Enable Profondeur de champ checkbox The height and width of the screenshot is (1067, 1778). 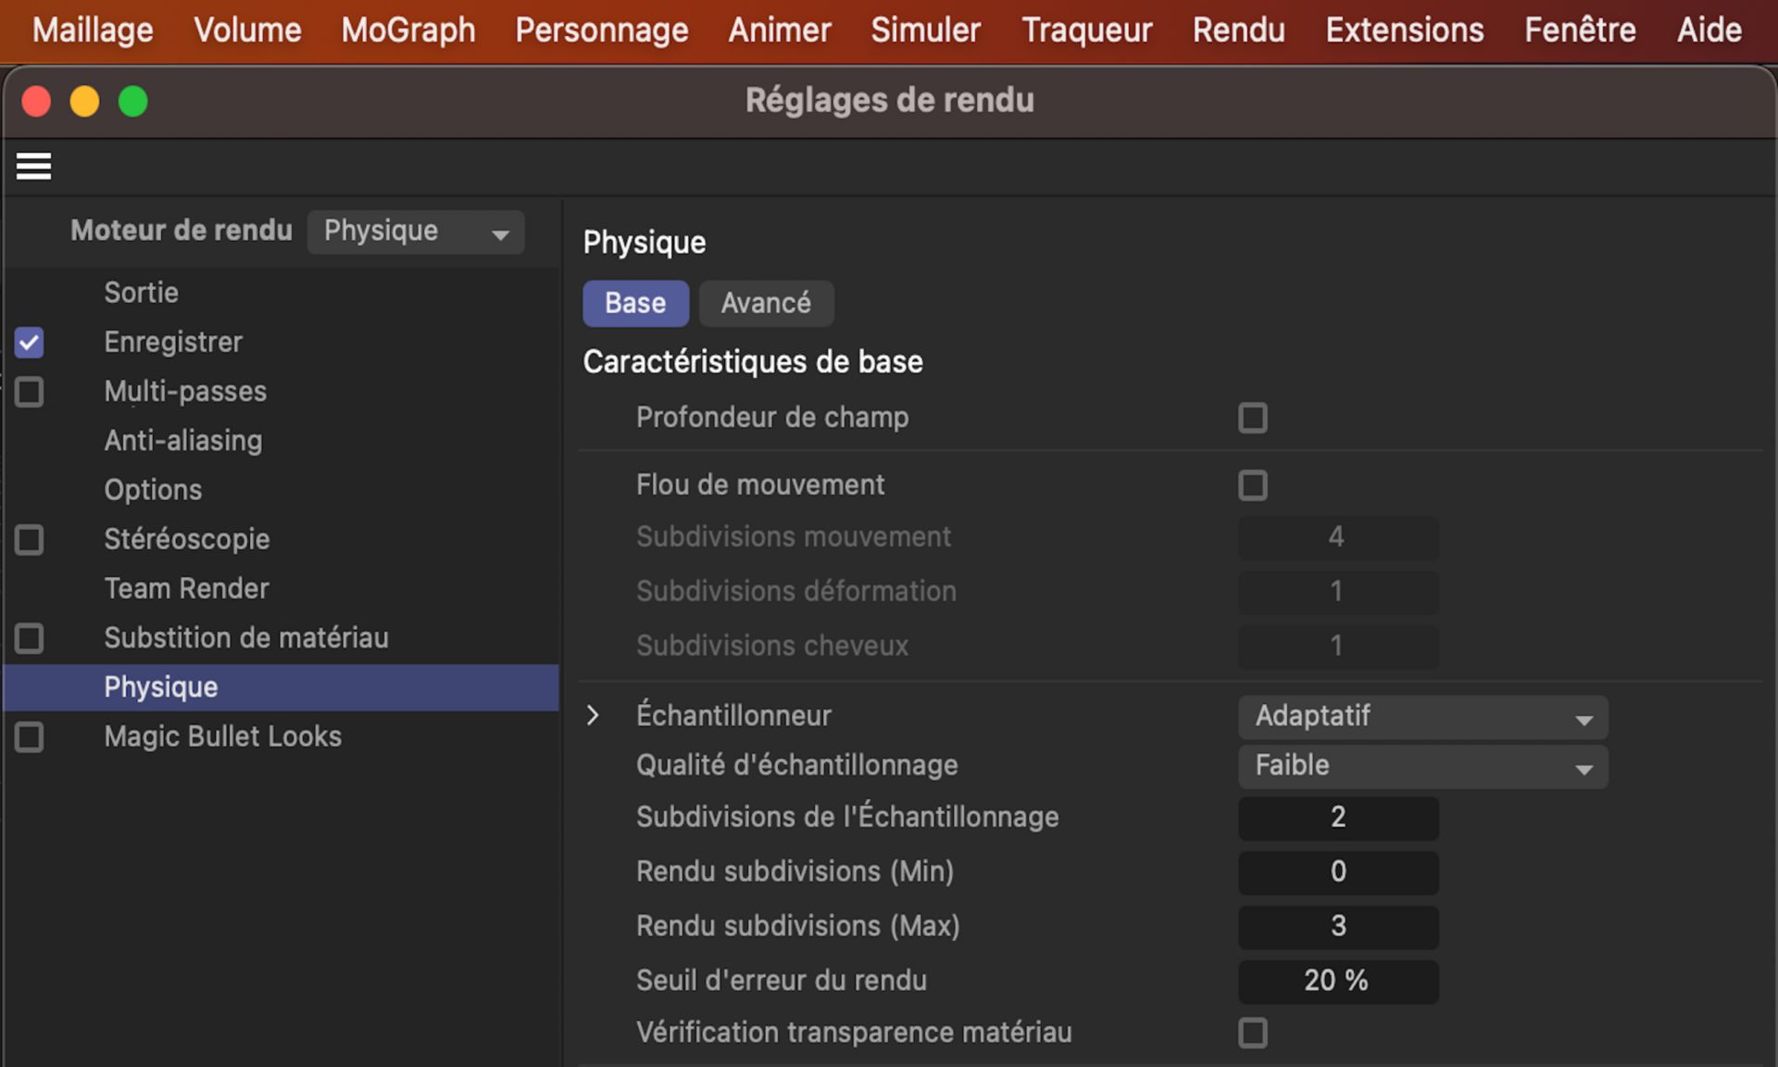(x=1252, y=418)
